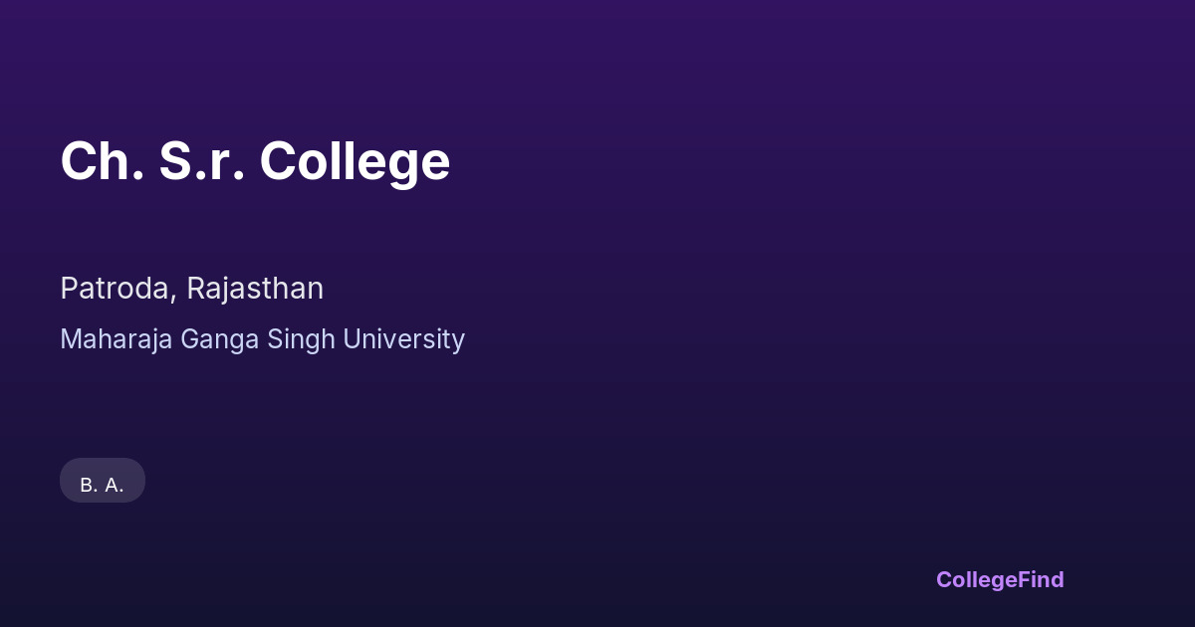
Task: Click the word "College" in the main heading
Action: point(355,163)
